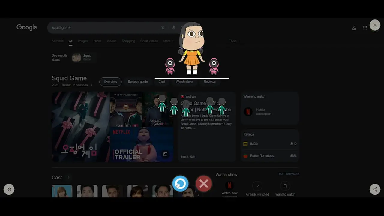384x216 pixels.
Task: Expand the More search filters
Action: click(168, 41)
